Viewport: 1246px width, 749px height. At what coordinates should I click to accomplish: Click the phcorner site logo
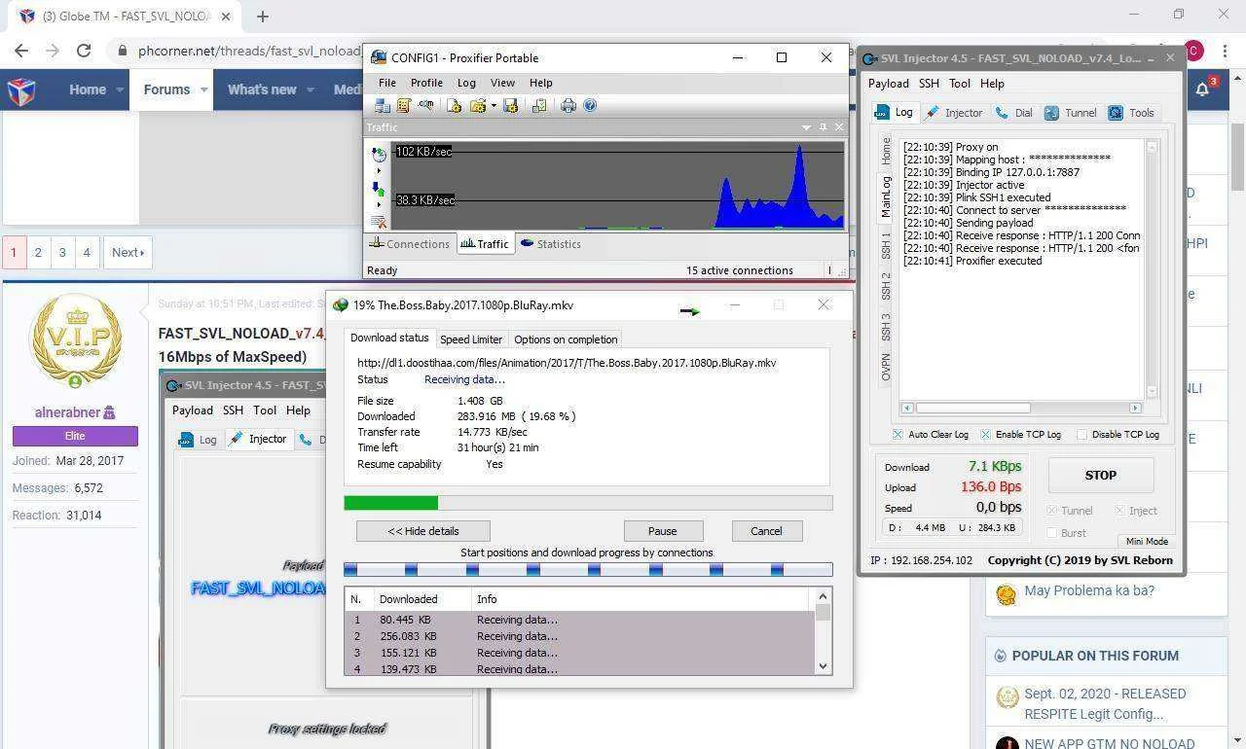coord(21,90)
